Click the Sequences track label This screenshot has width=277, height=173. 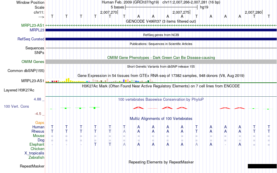click(x=35, y=48)
